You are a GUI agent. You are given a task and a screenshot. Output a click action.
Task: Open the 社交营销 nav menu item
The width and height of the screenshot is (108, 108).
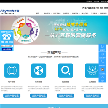coord(56,13)
